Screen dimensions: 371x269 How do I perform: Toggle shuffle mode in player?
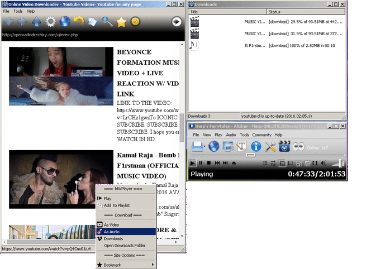tap(273, 163)
